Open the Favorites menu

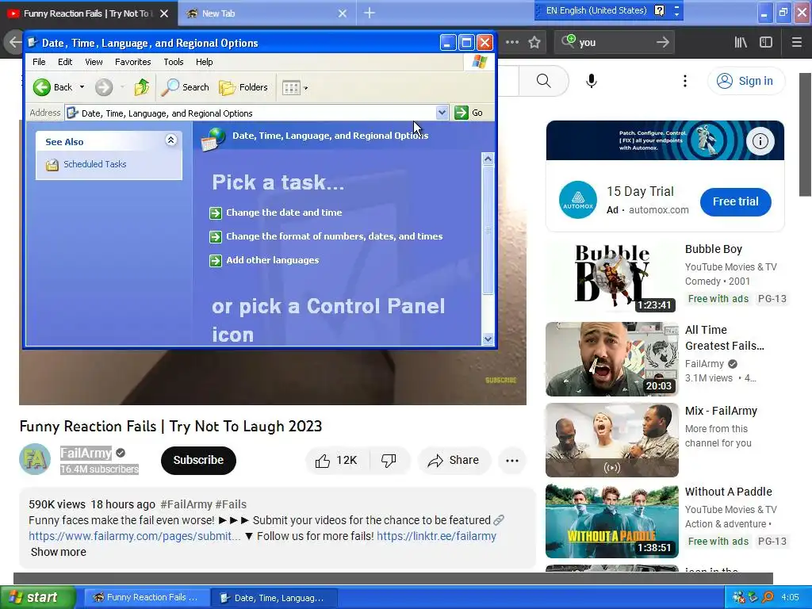[x=133, y=62]
